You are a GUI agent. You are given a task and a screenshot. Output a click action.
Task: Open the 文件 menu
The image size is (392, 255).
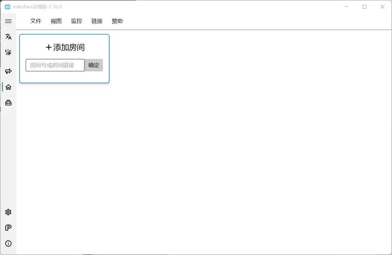(x=36, y=21)
